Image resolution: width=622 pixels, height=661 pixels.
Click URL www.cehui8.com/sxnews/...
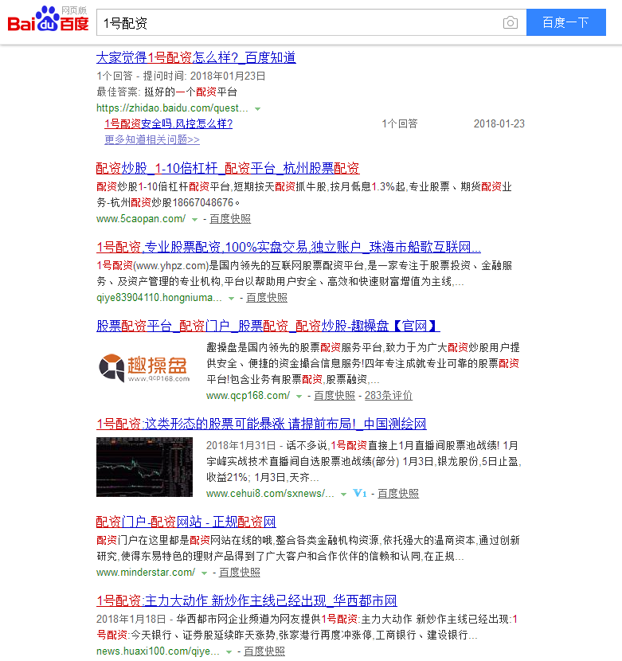click(270, 493)
